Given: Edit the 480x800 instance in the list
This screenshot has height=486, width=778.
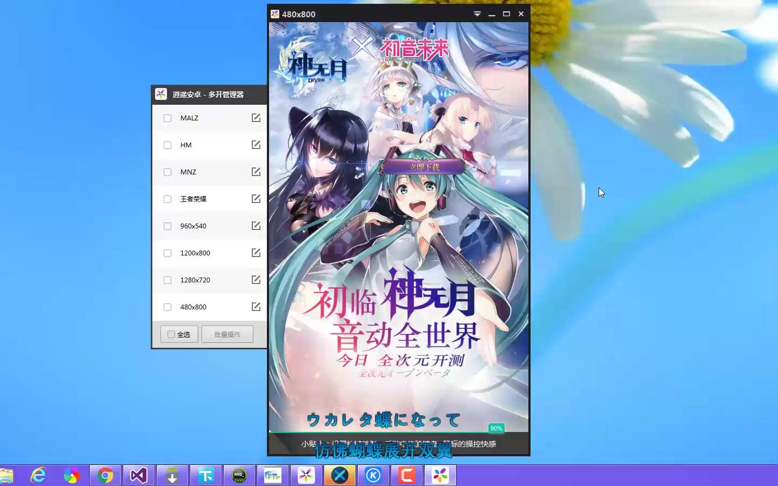Looking at the screenshot, I should click(x=256, y=307).
